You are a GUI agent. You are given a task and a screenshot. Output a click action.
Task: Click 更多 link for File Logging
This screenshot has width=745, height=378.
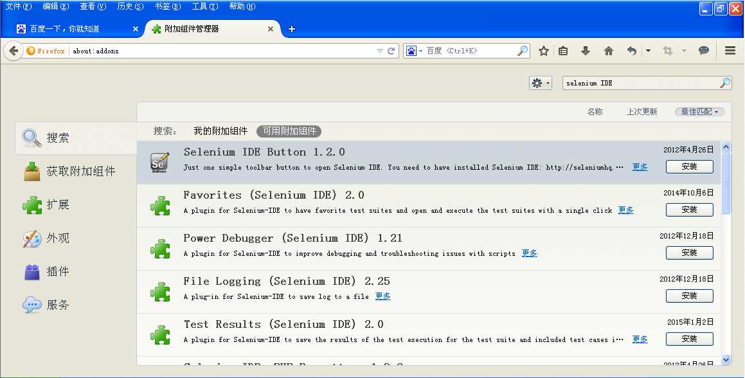[x=383, y=296]
